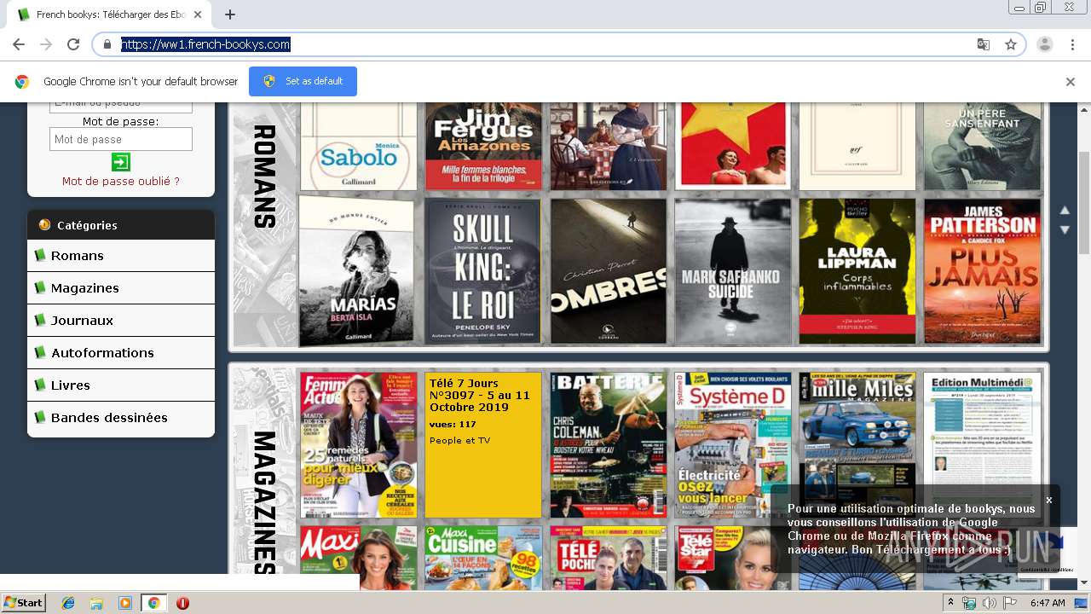
Task: Open Maxi Cuisine magazine cover
Action: (483, 558)
